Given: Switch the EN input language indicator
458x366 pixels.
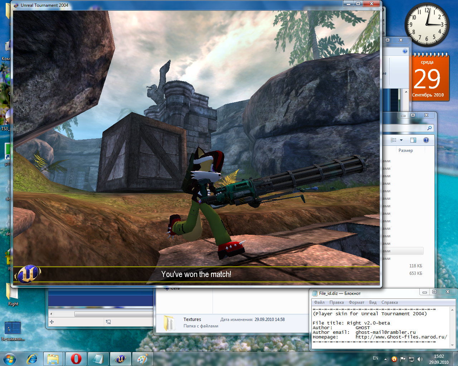Looking at the screenshot, I should 375,358.
